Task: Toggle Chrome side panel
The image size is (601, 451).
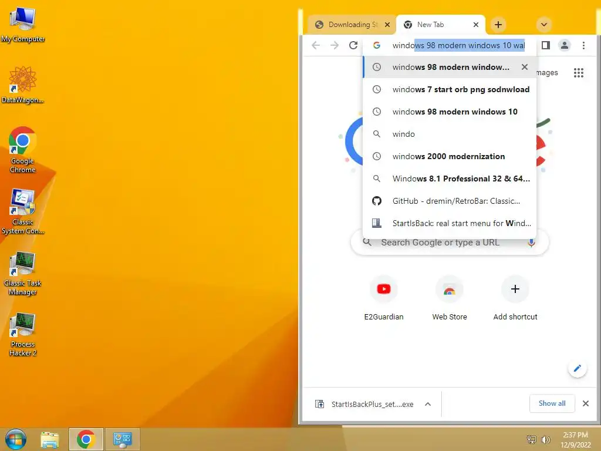Action: 546,45
